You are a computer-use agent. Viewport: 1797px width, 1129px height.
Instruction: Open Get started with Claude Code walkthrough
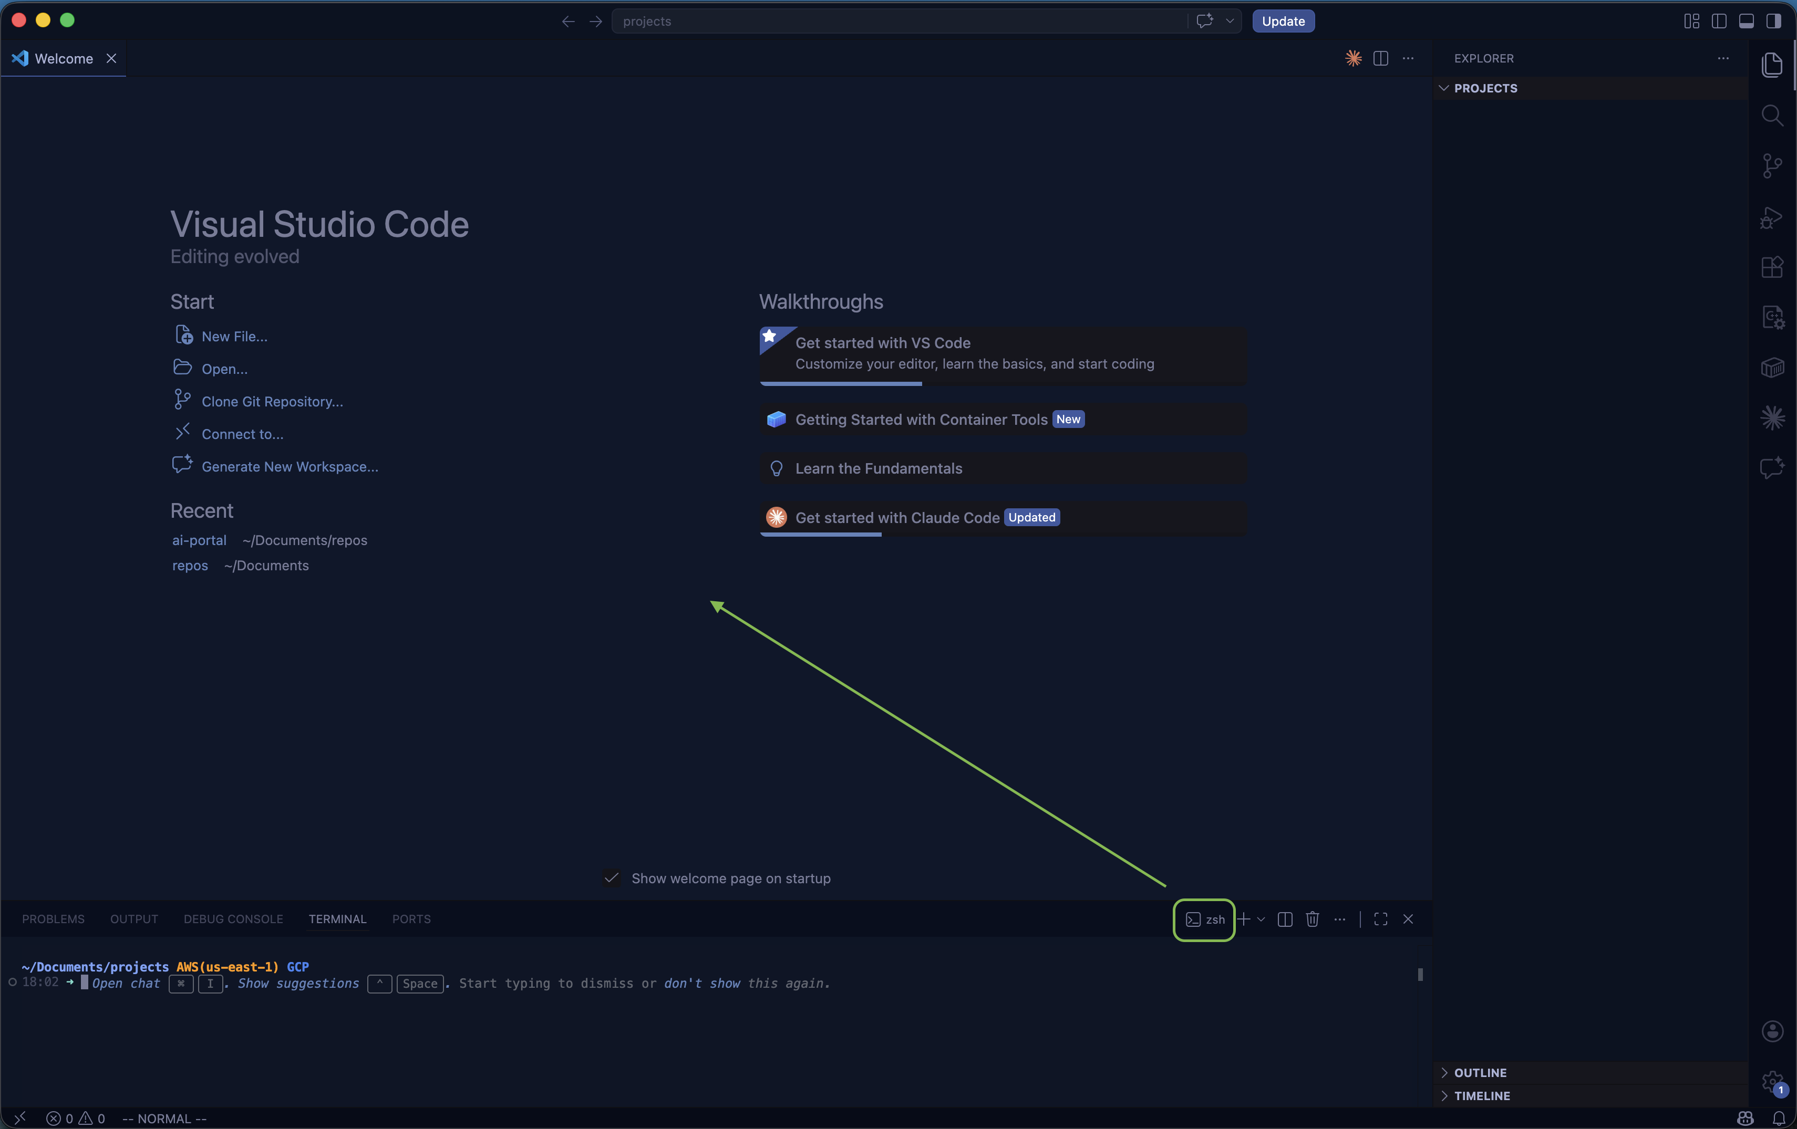click(x=1002, y=518)
